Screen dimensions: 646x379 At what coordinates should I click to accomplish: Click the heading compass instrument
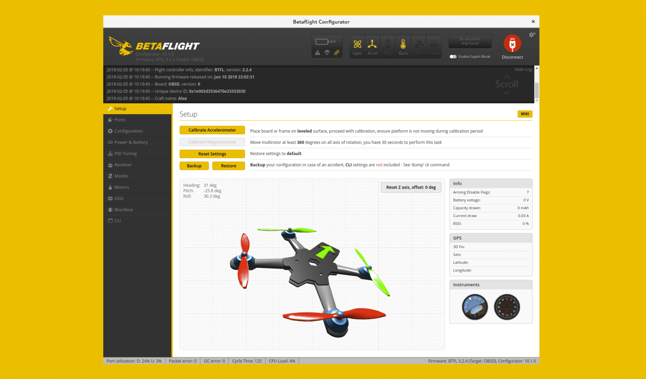click(x=507, y=307)
